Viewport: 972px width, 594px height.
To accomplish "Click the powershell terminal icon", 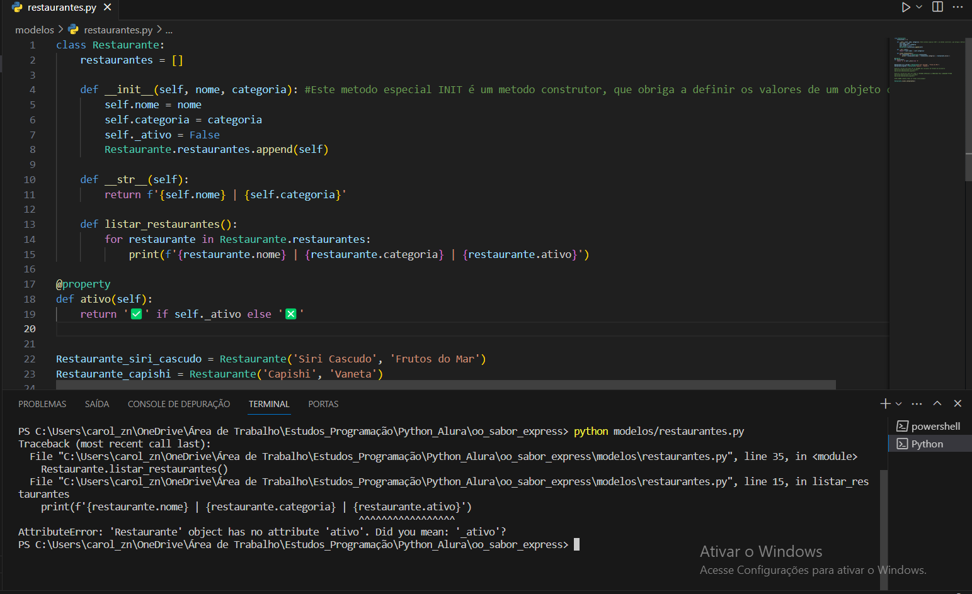I will tap(902, 426).
